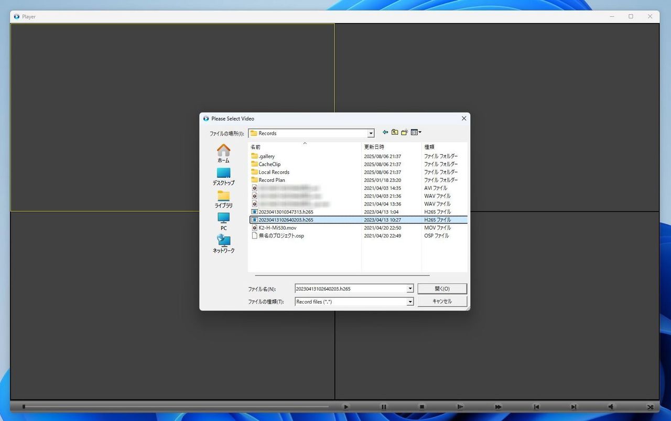Expand the Records location dropdown
The image size is (671, 421).
tap(371, 134)
